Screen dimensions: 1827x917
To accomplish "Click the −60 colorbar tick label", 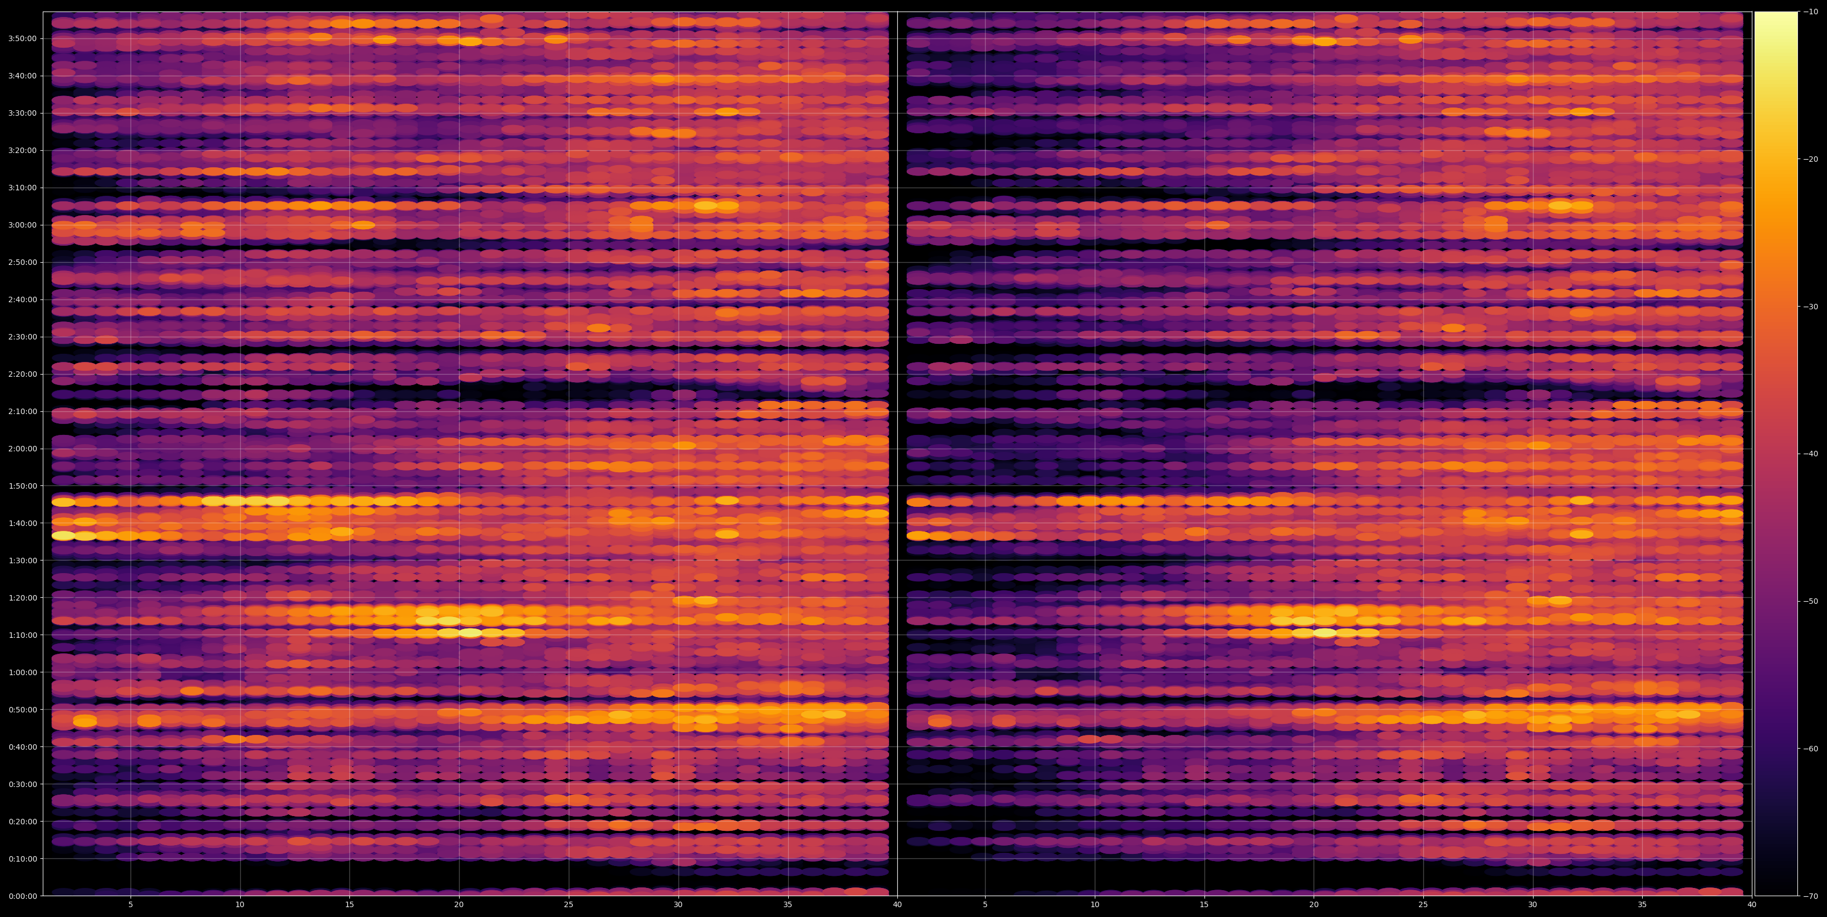I will (x=1810, y=749).
